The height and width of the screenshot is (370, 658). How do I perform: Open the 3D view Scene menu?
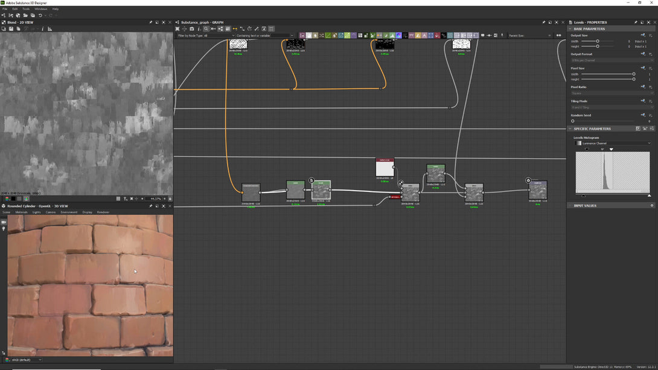tap(6, 212)
